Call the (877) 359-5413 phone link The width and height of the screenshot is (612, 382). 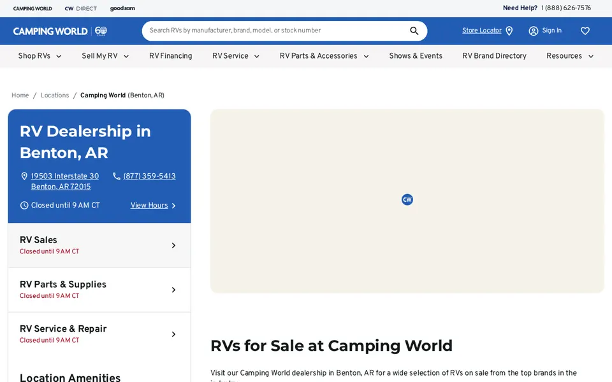pos(149,176)
